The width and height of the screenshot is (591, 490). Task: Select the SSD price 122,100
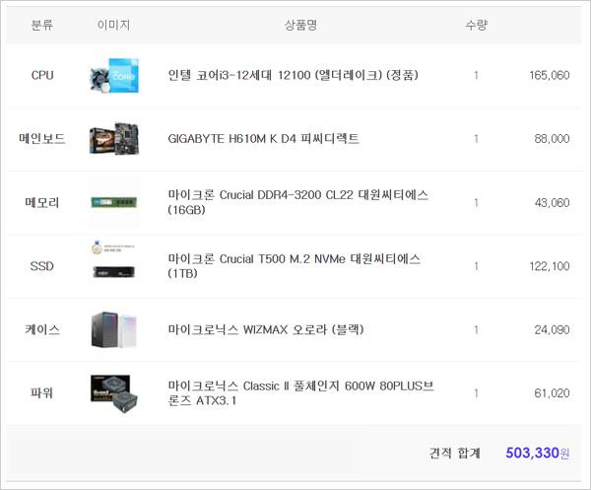[550, 266]
